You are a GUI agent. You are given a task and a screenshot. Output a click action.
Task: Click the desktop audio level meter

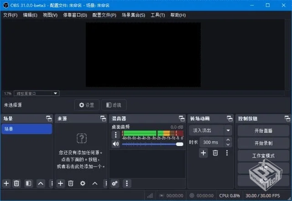[152, 133]
